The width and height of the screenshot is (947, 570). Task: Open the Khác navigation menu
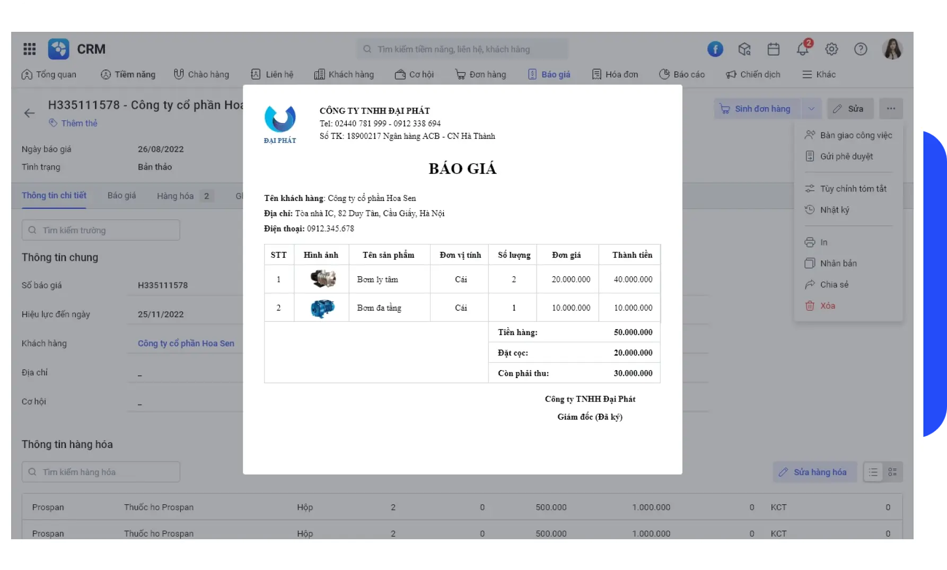(x=818, y=74)
